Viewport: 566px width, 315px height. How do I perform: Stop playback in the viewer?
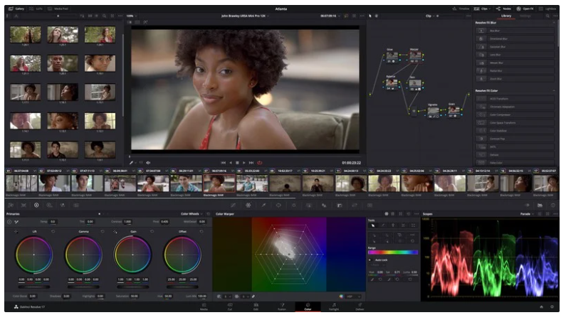(237, 163)
